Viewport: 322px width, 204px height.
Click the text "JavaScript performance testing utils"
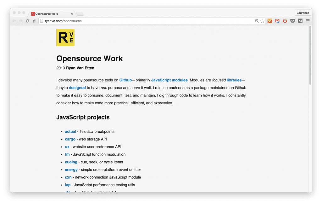(x=104, y=185)
